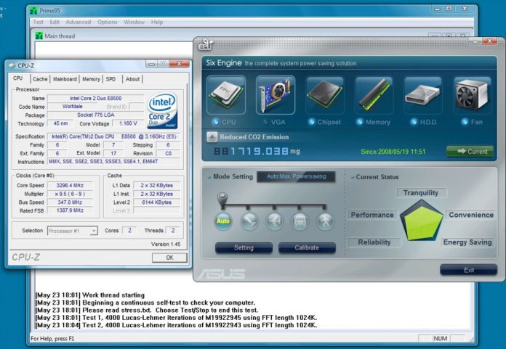The height and width of the screenshot is (349, 506).
Task: Click the Fan component icon
Action: click(473, 95)
